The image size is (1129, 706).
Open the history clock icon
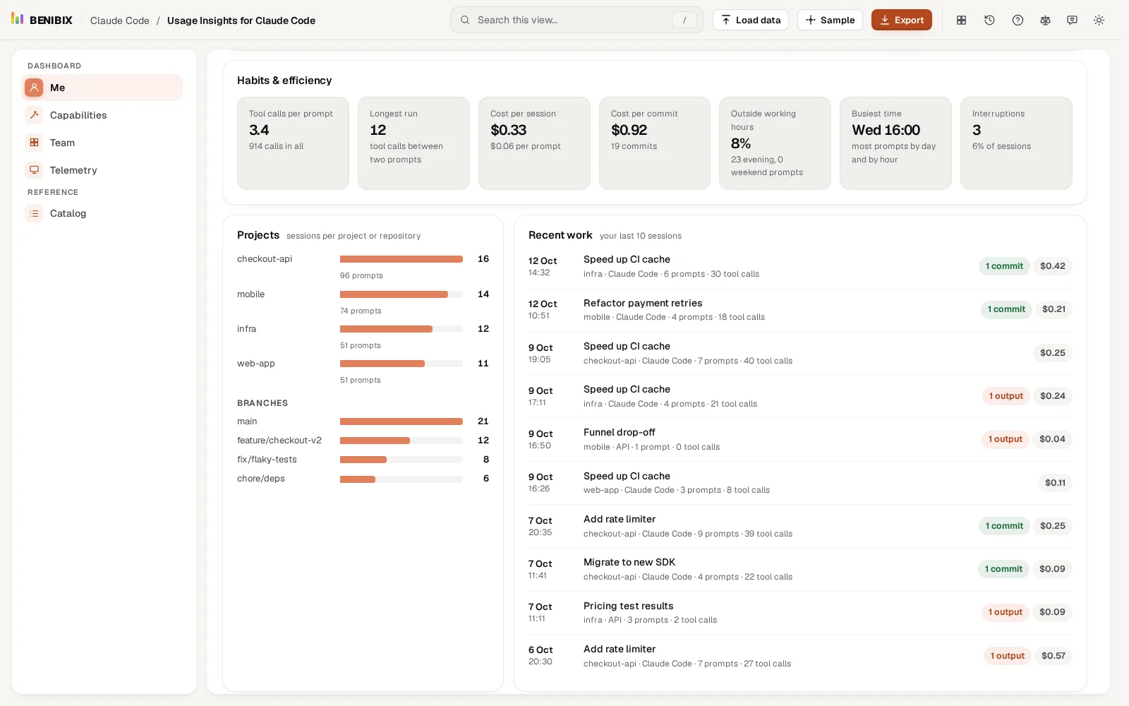(x=989, y=20)
